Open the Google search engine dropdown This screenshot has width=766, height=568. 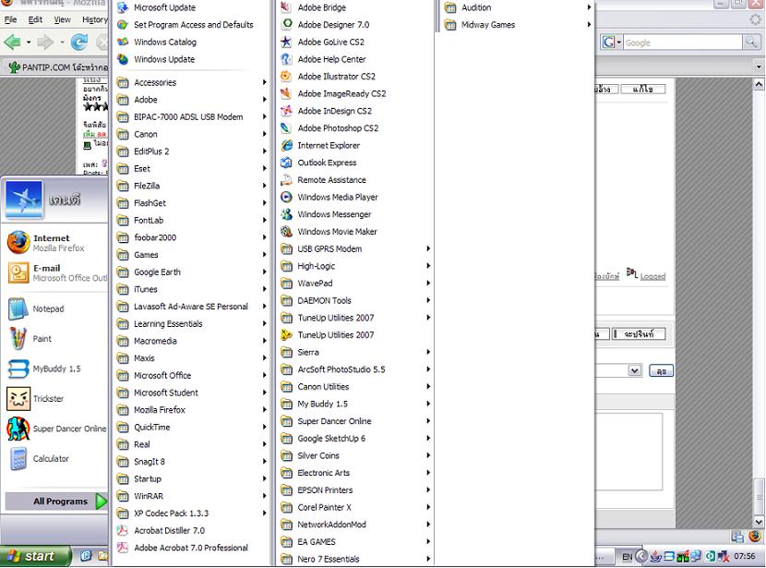click(x=611, y=42)
